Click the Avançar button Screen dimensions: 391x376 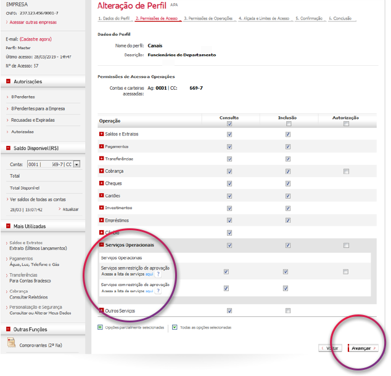pyautogui.click(x=363, y=348)
